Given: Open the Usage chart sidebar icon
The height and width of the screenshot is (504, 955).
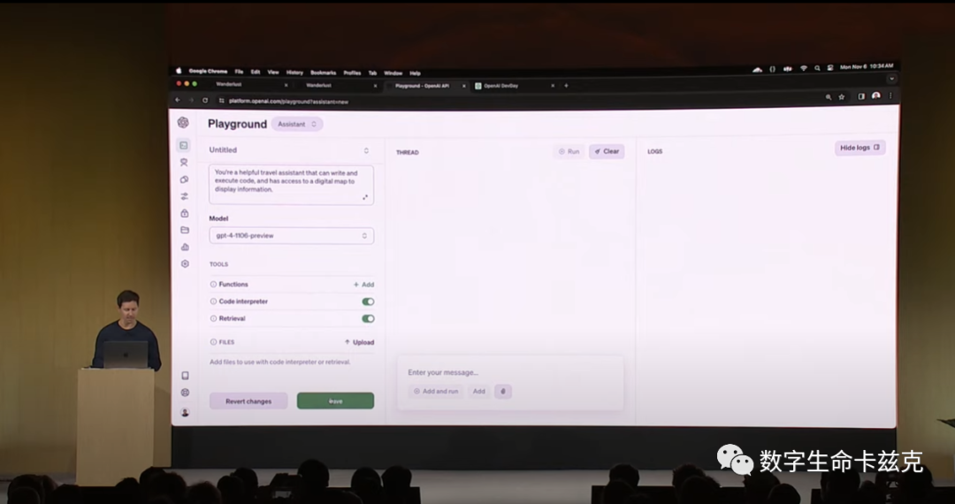Looking at the screenshot, I should [x=185, y=247].
